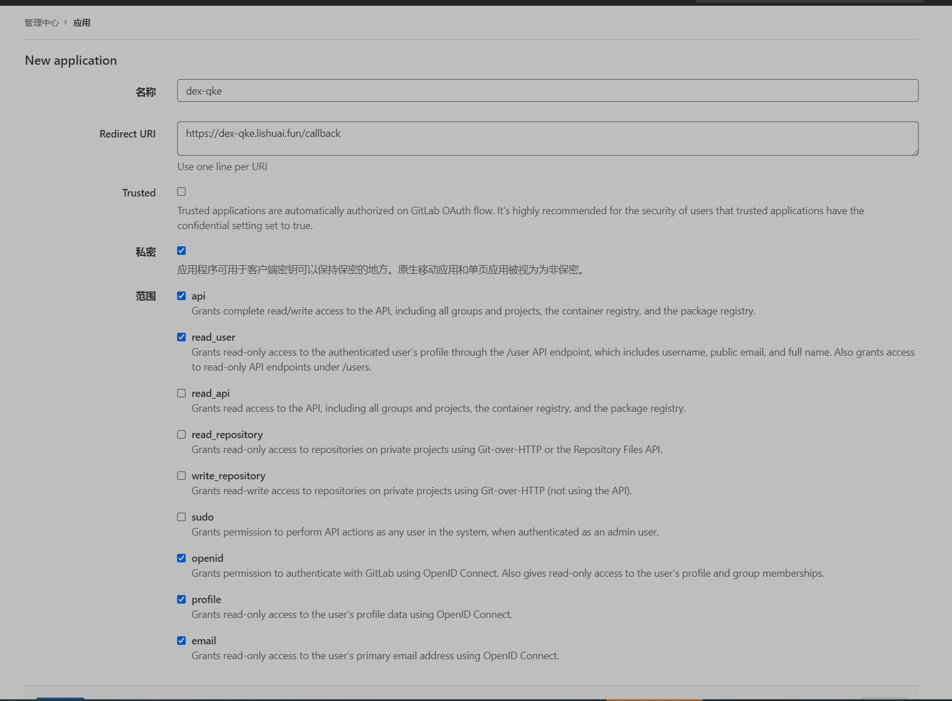
Task: Uncheck the openid scope checkbox
Action: coord(182,558)
